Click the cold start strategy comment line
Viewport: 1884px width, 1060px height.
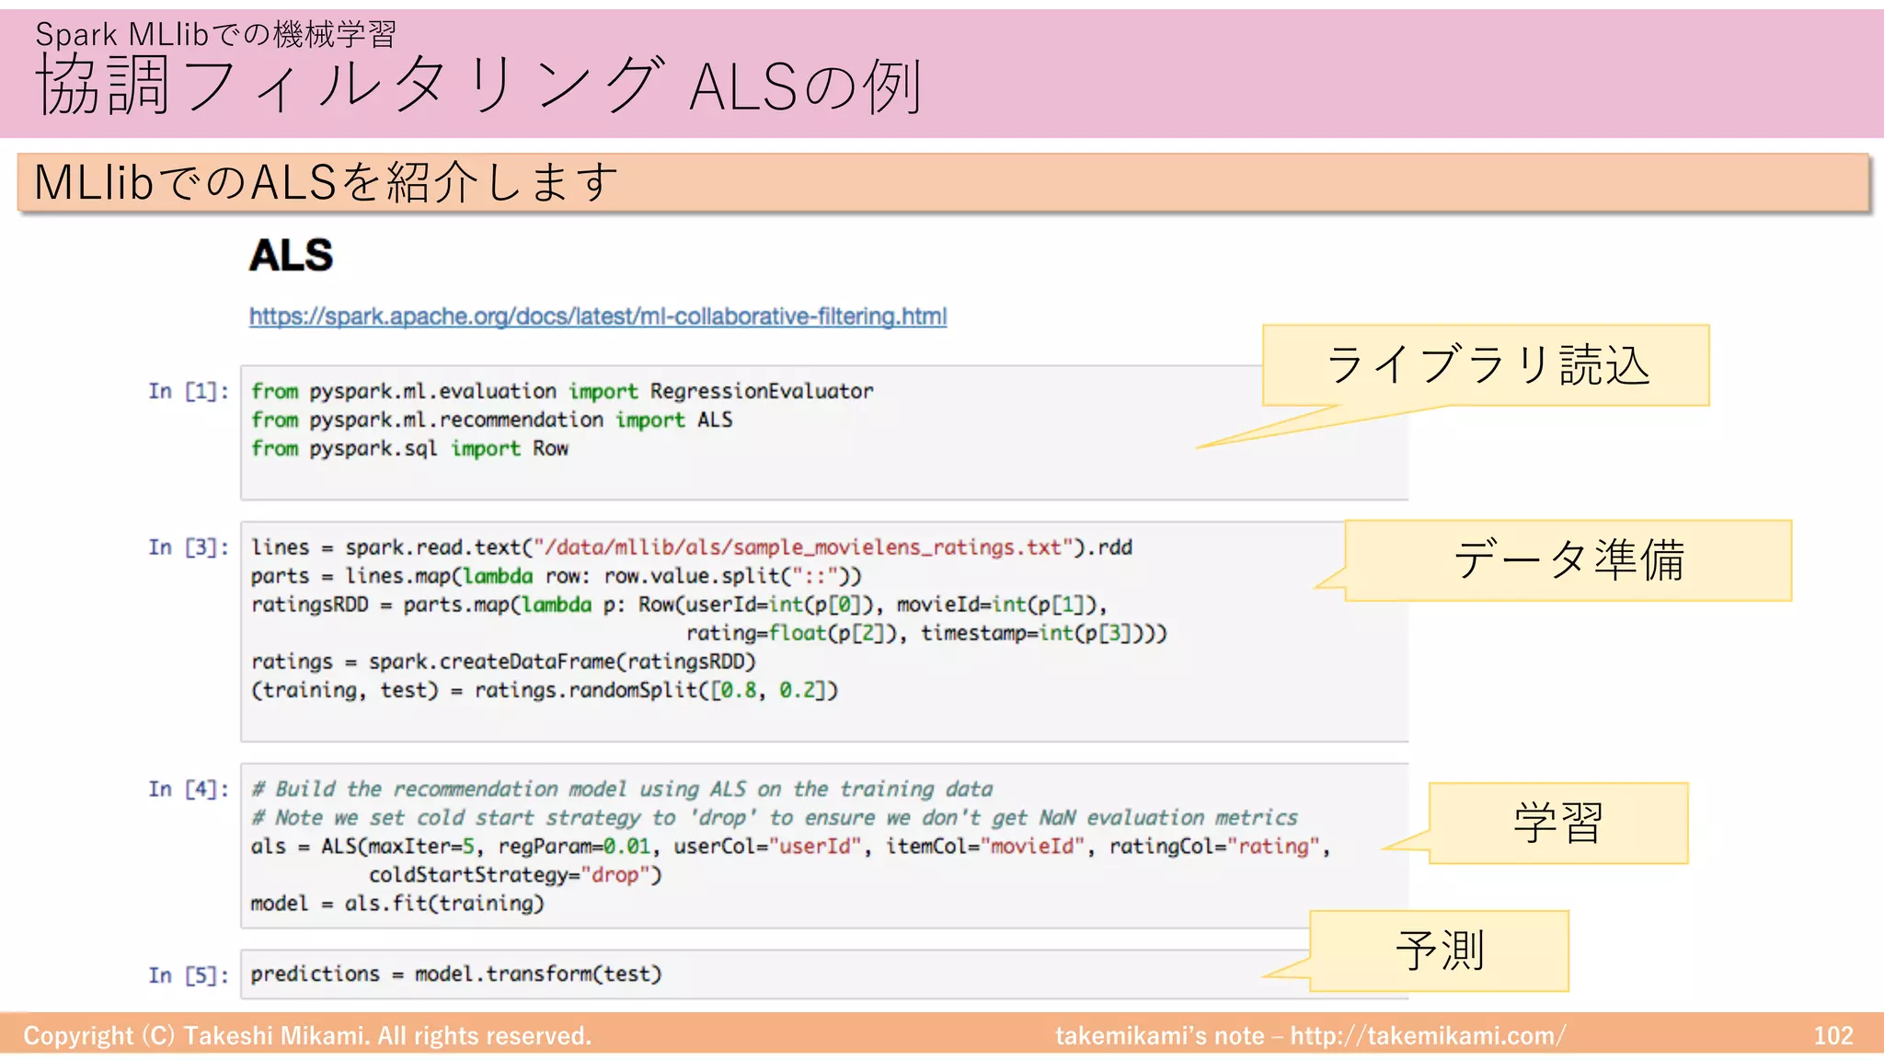click(774, 818)
